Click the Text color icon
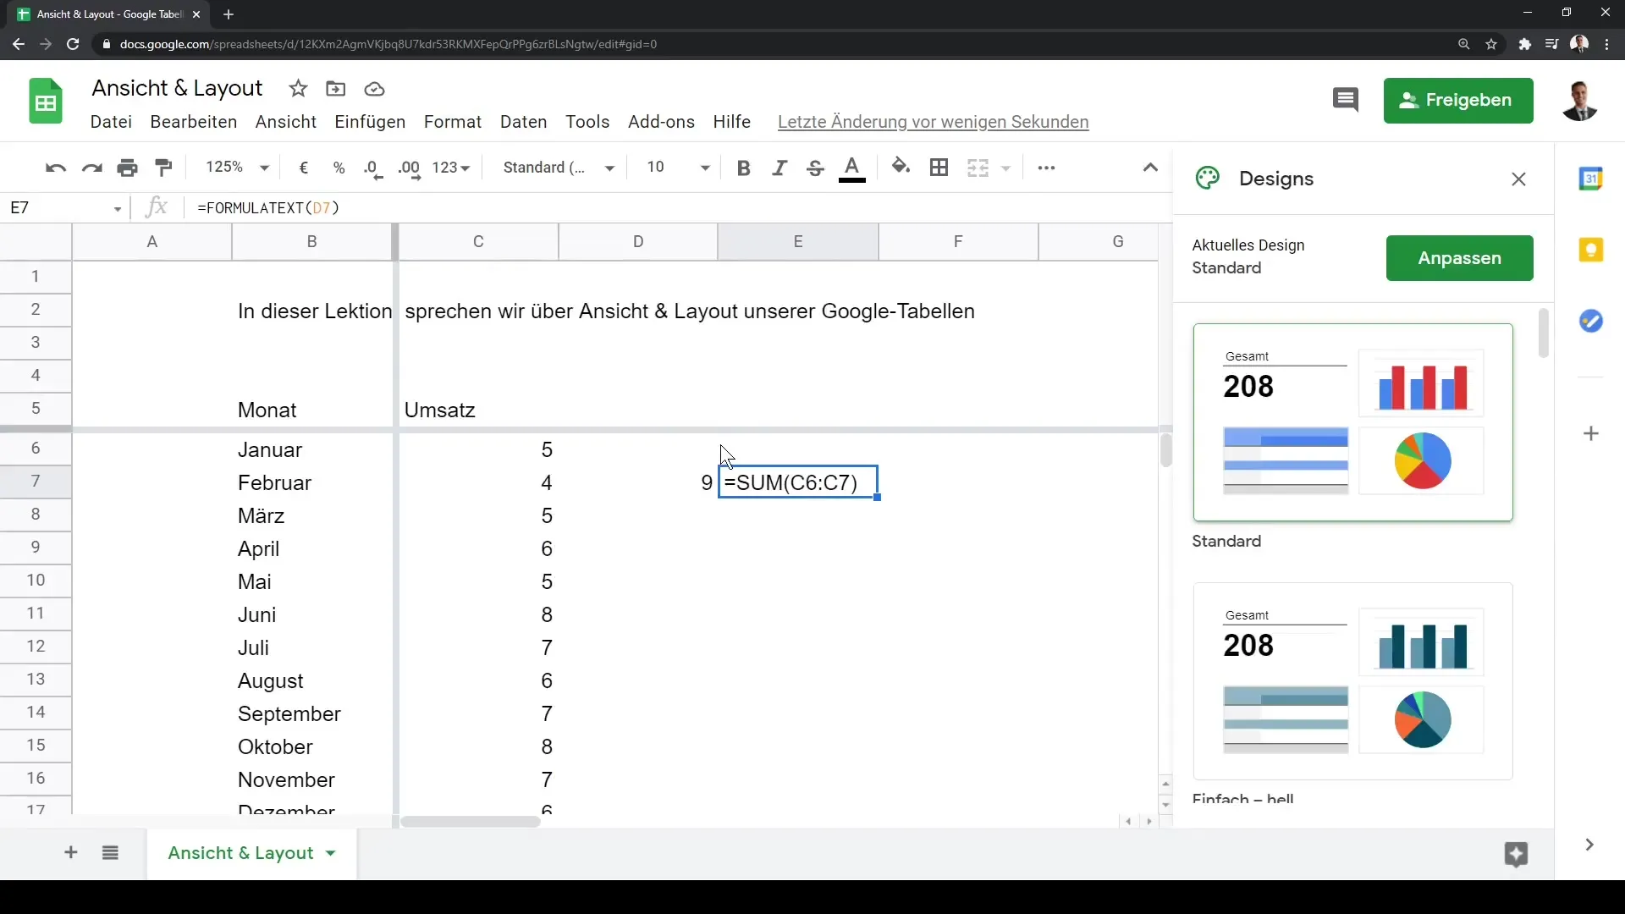The width and height of the screenshot is (1625, 914). 851,166
